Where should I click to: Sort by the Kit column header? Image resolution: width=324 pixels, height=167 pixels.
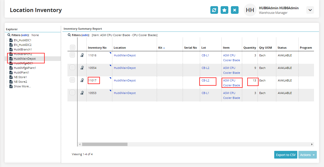pos(160,48)
